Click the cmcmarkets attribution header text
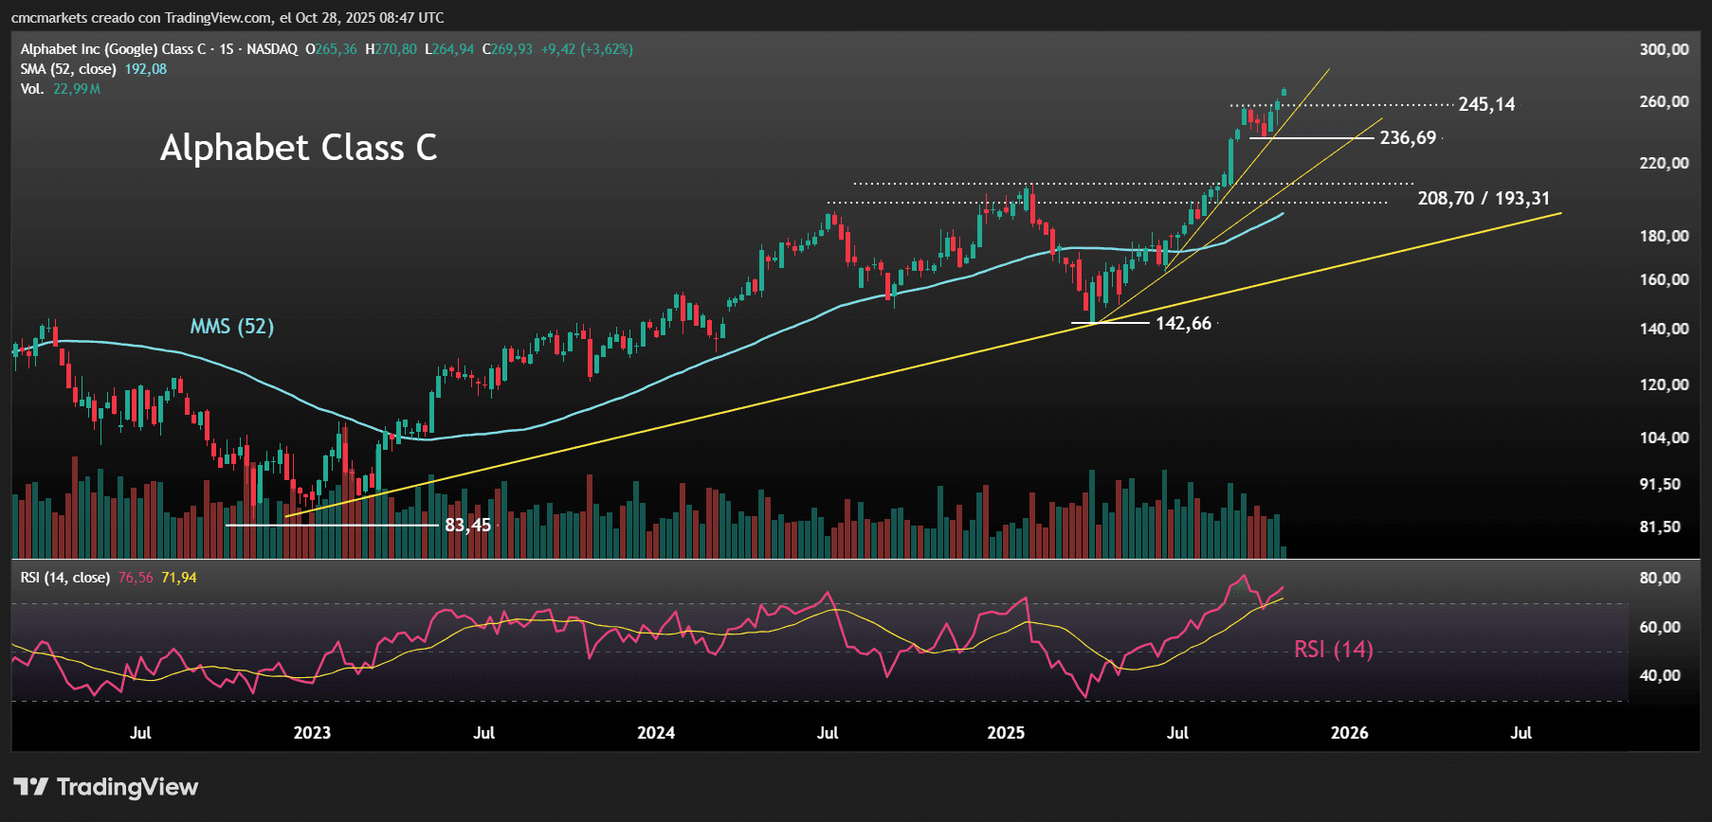This screenshot has width=1712, height=822. [228, 18]
